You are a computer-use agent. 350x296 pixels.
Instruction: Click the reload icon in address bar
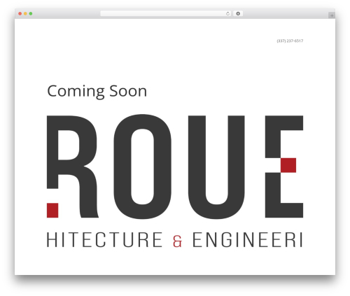coord(227,14)
